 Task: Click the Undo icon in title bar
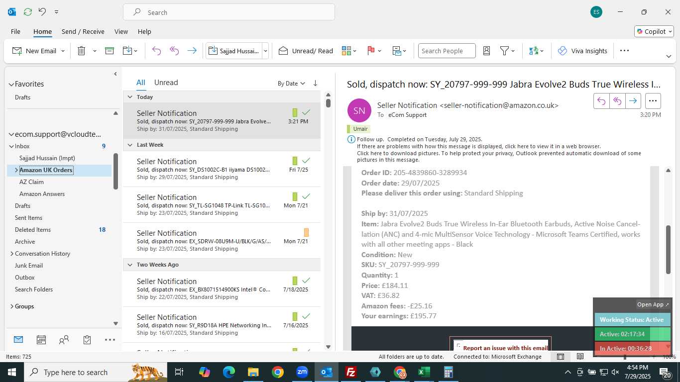pyautogui.click(x=42, y=12)
